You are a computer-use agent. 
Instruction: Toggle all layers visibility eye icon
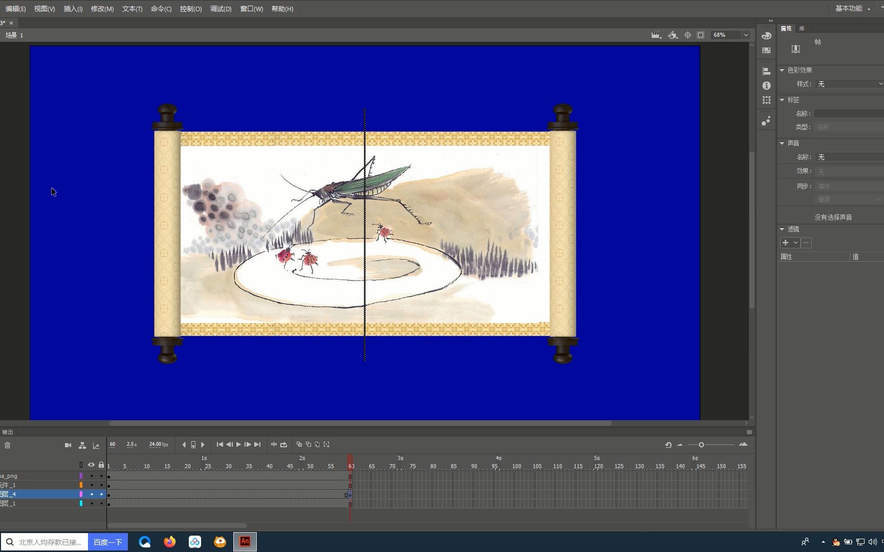click(x=91, y=465)
